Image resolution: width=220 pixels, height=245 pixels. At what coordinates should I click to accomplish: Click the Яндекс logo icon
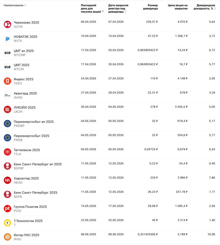point(7,81)
